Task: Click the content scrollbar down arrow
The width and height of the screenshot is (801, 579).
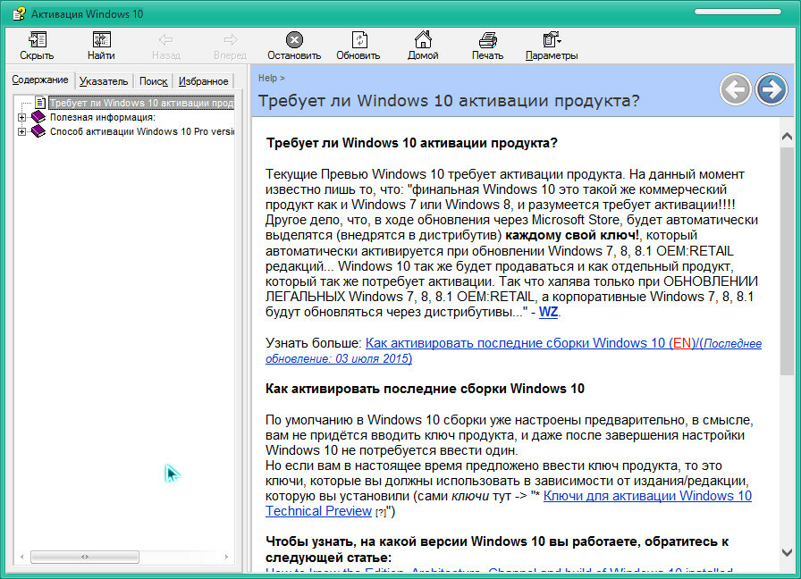Action: click(787, 552)
